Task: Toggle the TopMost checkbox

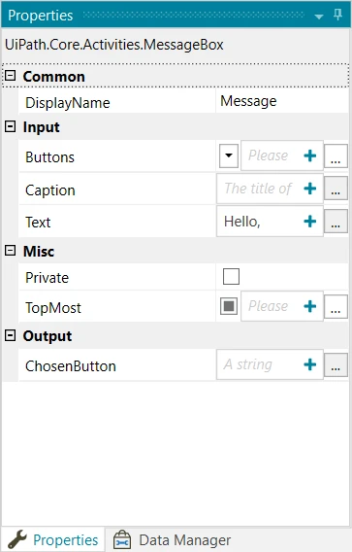Action: tap(229, 306)
